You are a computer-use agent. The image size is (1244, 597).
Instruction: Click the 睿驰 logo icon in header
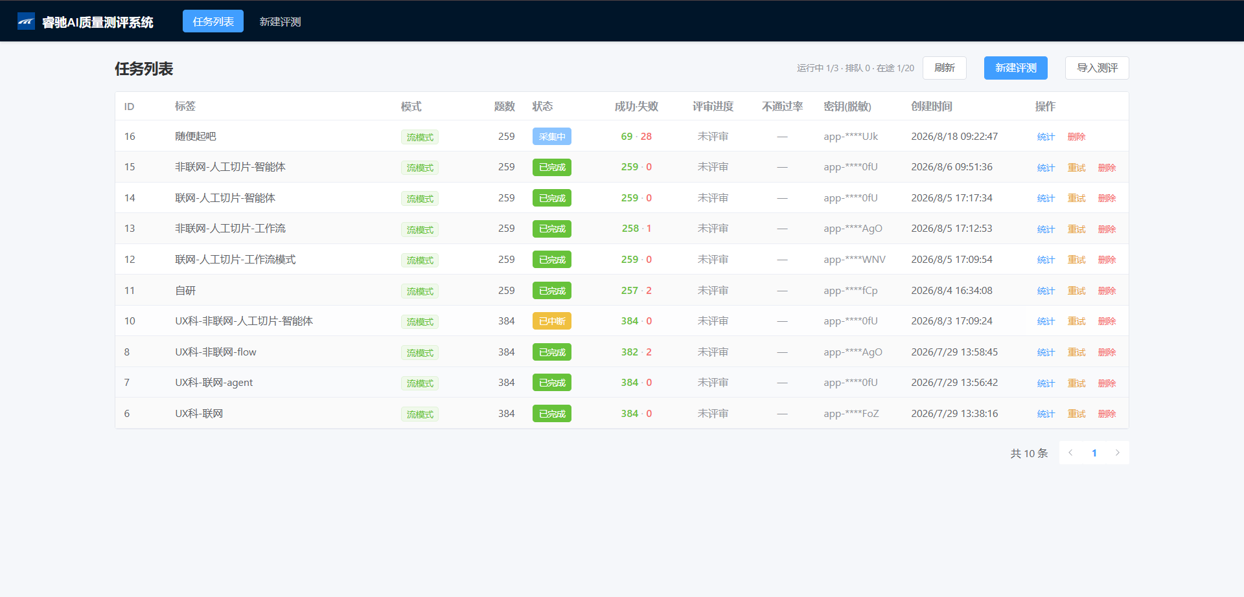click(x=26, y=21)
